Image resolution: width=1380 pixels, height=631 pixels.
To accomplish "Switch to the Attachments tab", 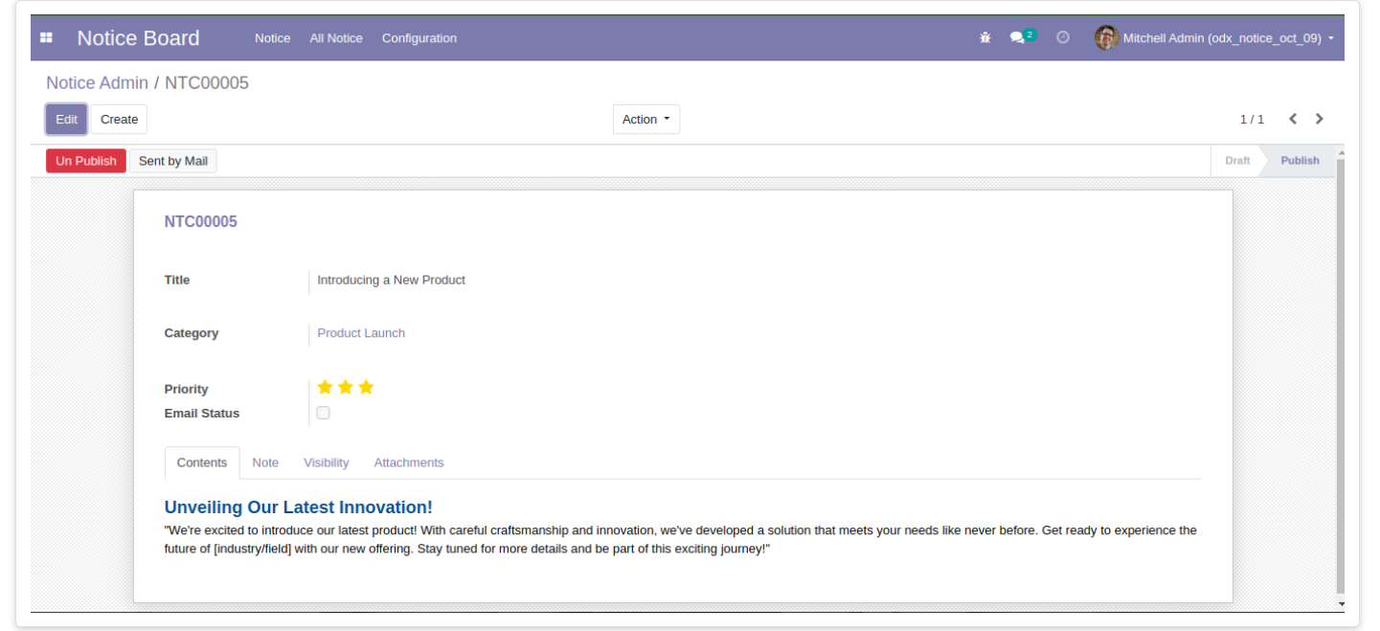I will 409,462.
